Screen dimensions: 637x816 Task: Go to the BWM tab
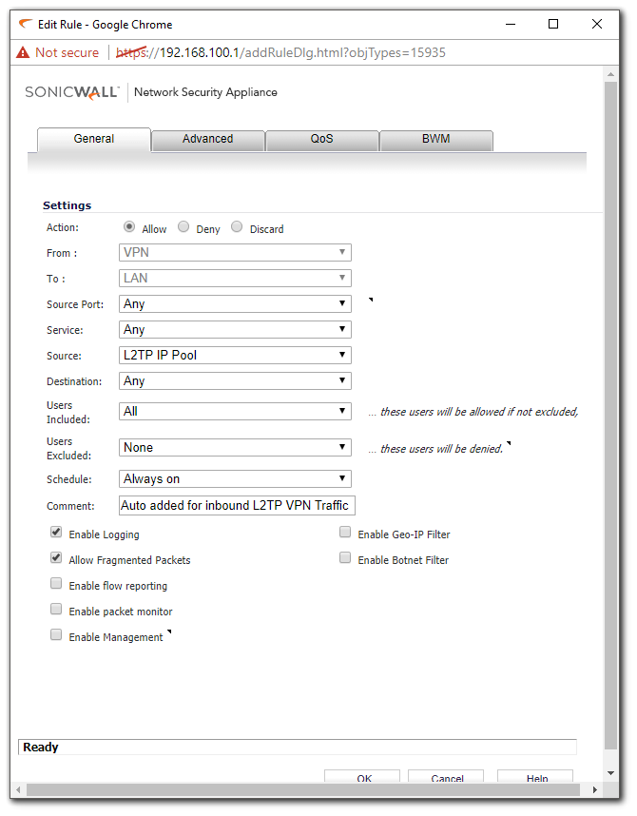click(435, 139)
